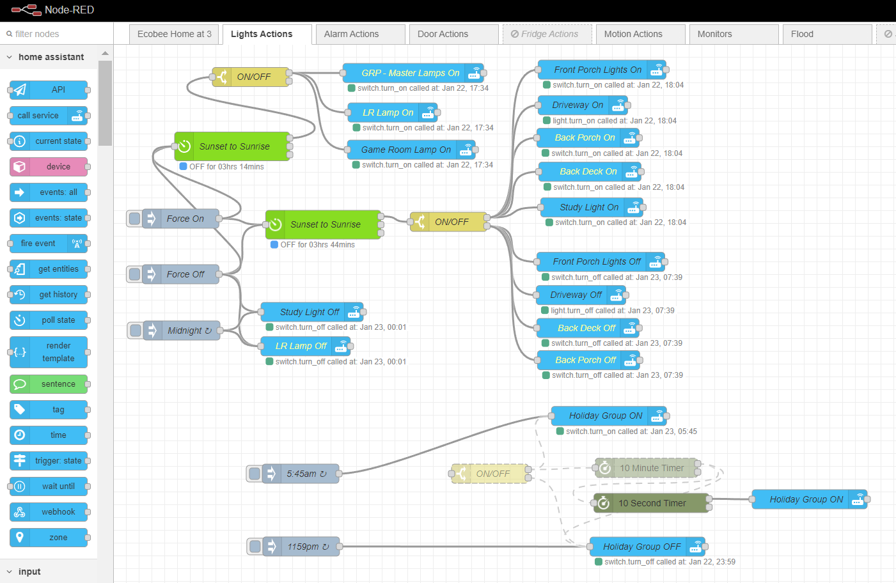The height and width of the screenshot is (583, 896).
Task: Click the render template node braces icon
Action: (20, 352)
